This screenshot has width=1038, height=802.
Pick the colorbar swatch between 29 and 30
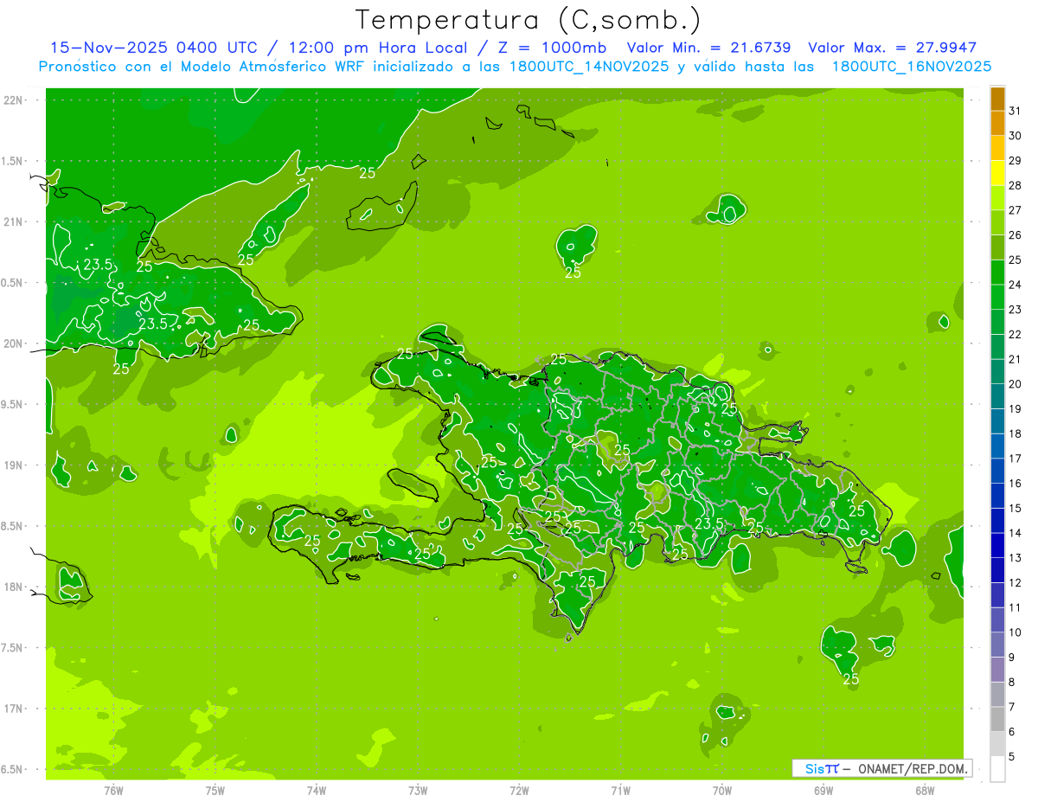pos(997,148)
